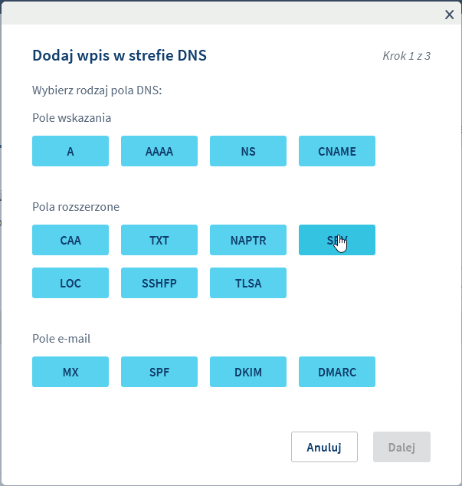Screen dimensions: 462x486
Task: Select the TXT record type
Action: point(159,240)
